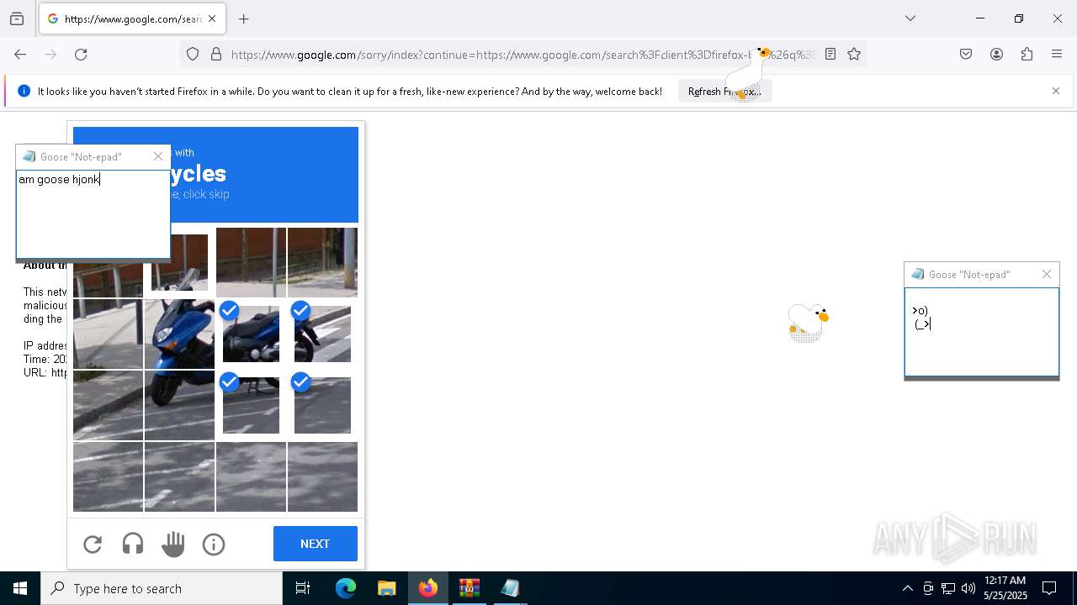The image size is (1077, 605).
Task: Close the right Goose Not-epad window
Action: [x=1047, y=274]
